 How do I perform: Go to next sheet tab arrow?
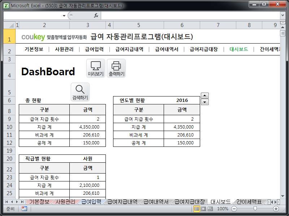(x=17, y=202)
